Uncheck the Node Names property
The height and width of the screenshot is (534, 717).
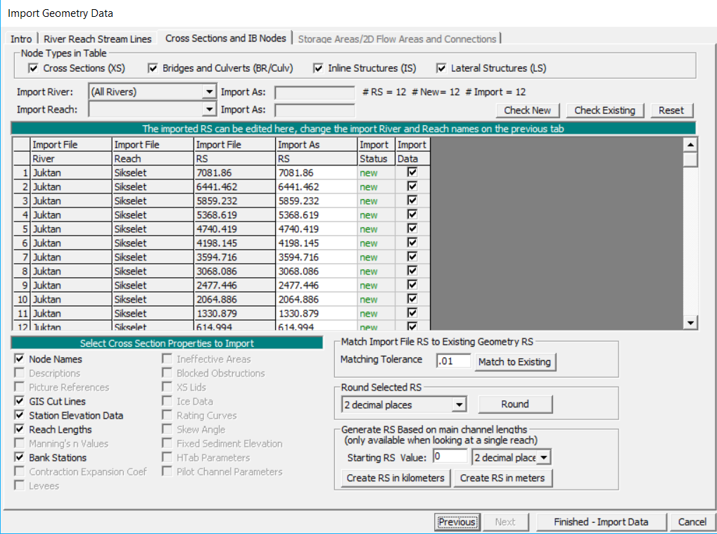[19, 359]
